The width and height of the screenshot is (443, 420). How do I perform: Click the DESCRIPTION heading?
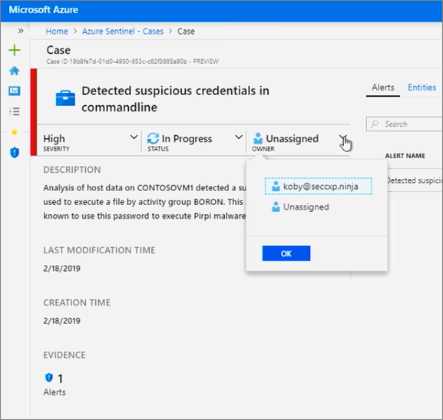[x=72, y=170]
